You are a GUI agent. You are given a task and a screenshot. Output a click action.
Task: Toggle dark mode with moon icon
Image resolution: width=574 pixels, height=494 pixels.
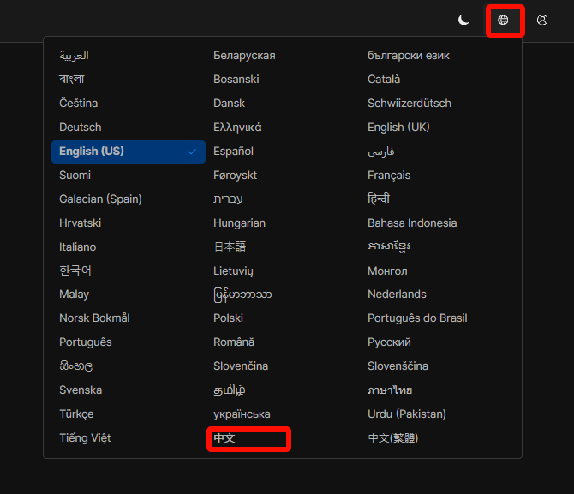463,20
